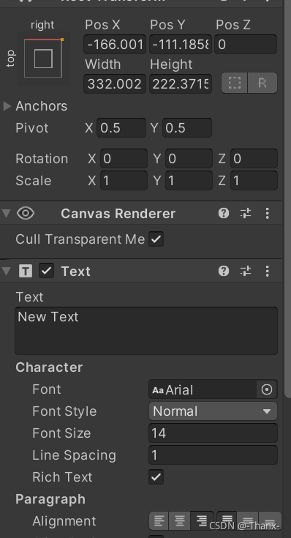Toggle the Rich Text checkbox
The width and height of the screenshot is (291, 538).
(x=156, y=477)
